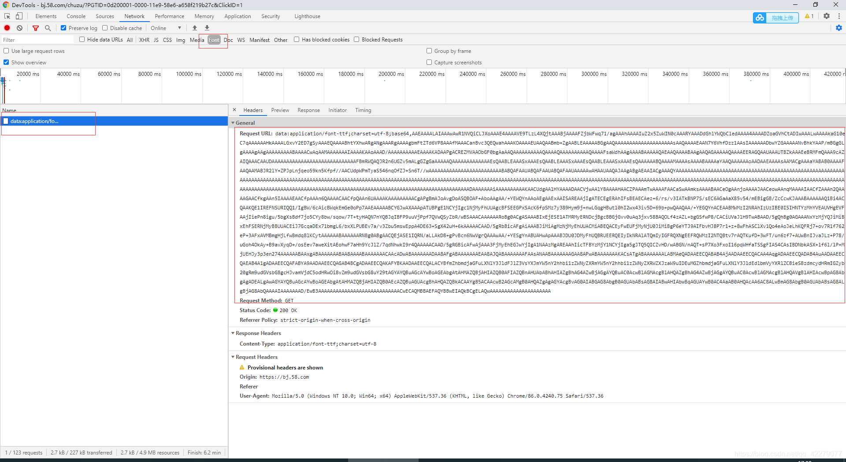Stop recording network log (red circle)
846x462 pixels.
click(7, 28)
